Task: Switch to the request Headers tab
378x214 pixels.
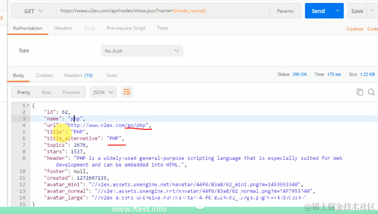Action: point(63,28)
